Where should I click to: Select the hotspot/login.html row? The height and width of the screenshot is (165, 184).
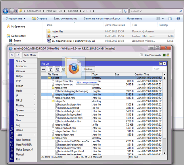click(x=101, y=95)
